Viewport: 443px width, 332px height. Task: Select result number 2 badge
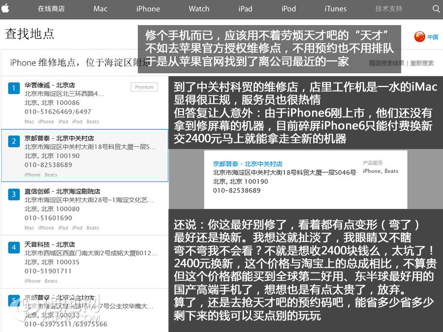pyautogui.click(x=14, y=141)
